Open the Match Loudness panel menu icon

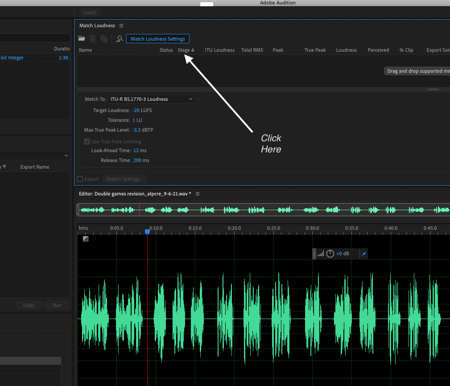[x=121, y=26]
